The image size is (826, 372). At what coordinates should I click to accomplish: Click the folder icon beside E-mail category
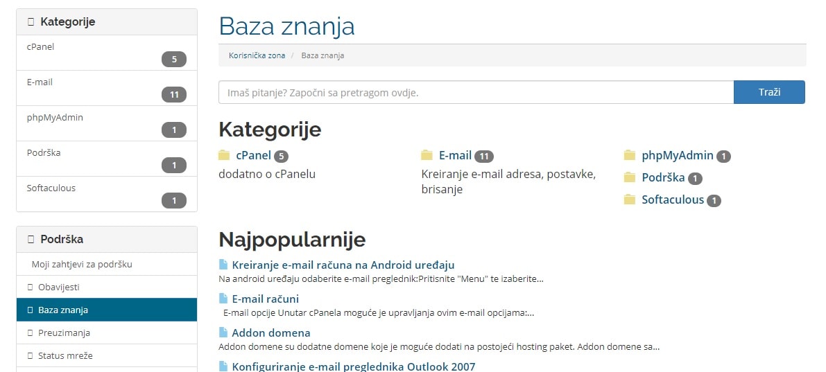pos(427,155)
